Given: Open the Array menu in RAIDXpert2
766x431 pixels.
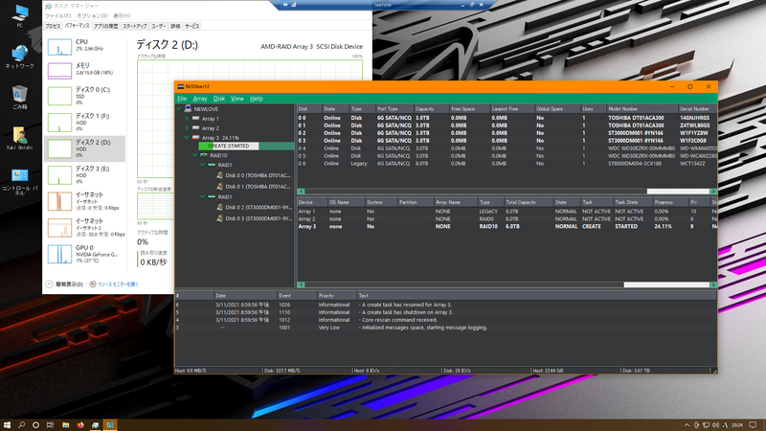Looking at the screenshot, I should [x=199, y=99].
